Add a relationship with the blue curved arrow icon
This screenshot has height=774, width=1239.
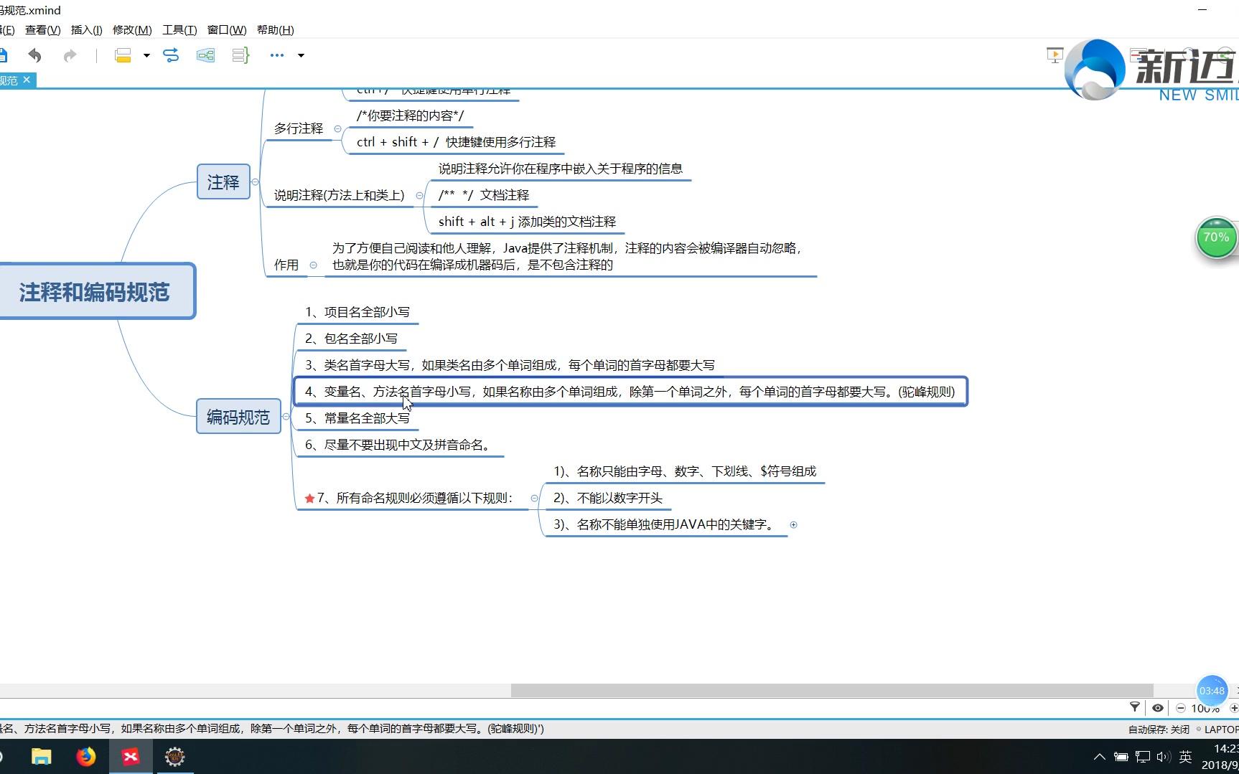click(171, 55)
